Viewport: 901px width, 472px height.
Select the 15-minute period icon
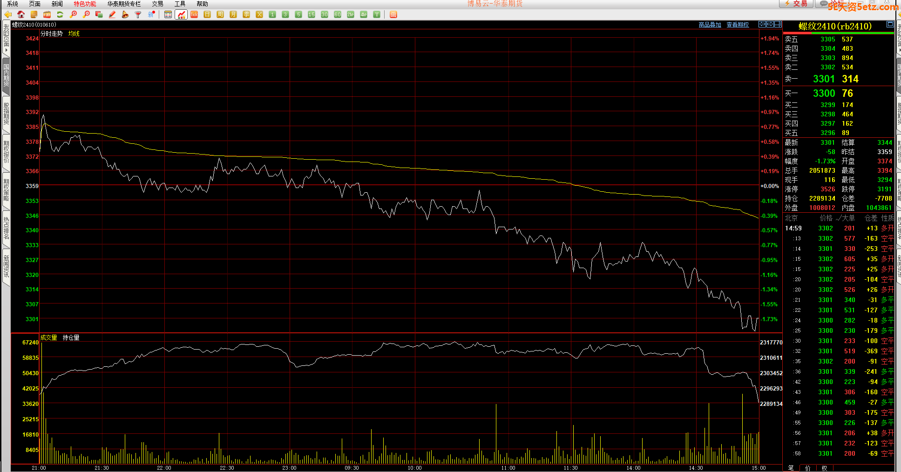[312, 15]
